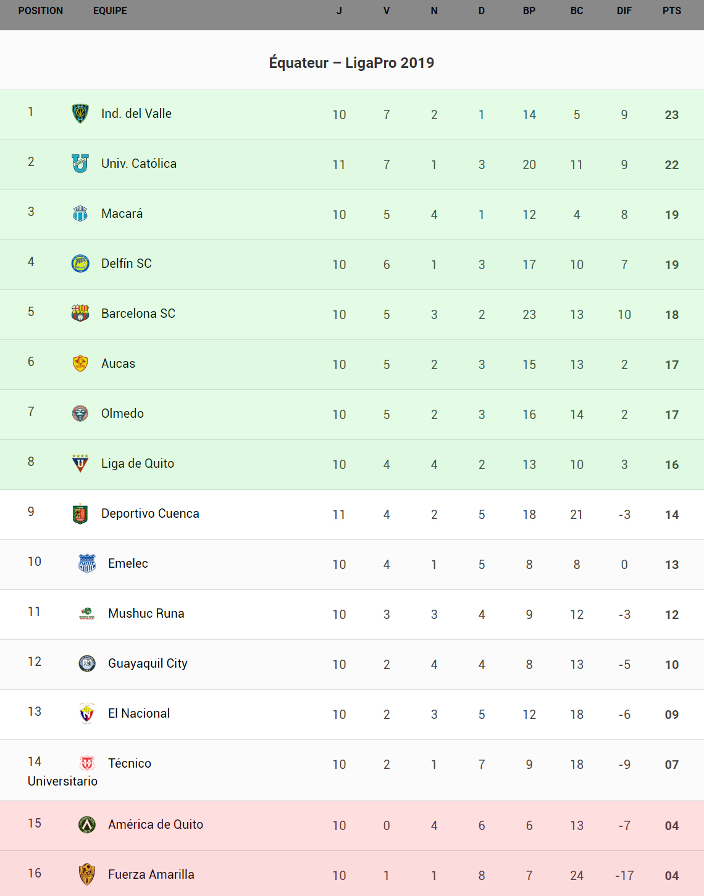The height and width of the screenshot is (896, 704).
Task: Click the Macará club badge
Action: click(80, 214)
